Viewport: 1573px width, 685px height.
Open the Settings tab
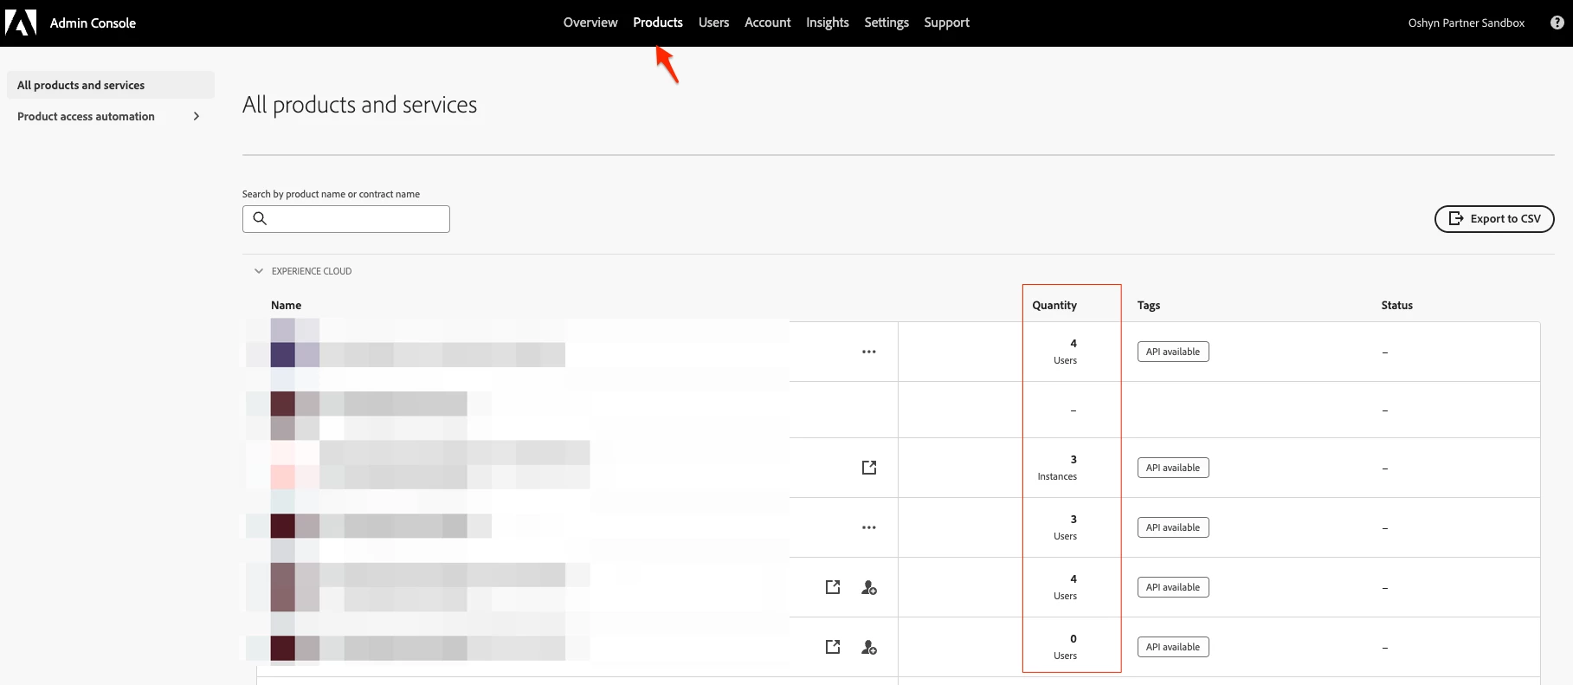tap(886, 23)
